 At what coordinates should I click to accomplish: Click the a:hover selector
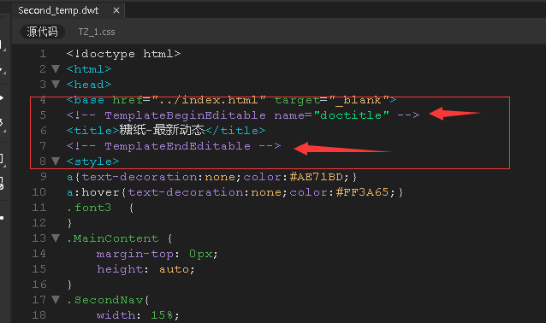coord(93,192)
